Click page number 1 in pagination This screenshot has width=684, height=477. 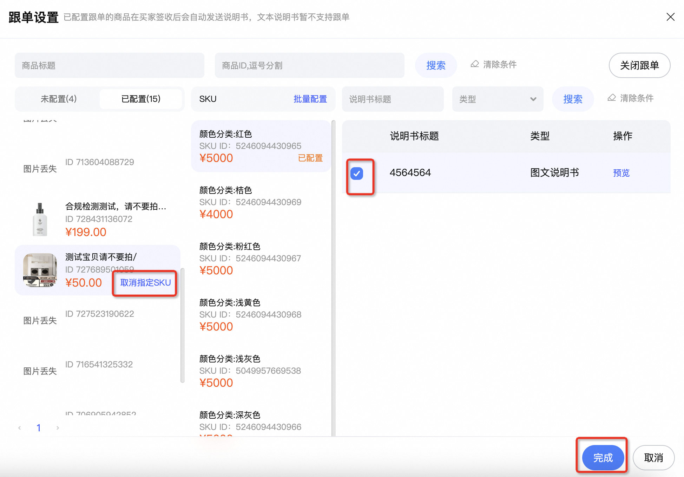pyautogui.click(x=39, y=427)
